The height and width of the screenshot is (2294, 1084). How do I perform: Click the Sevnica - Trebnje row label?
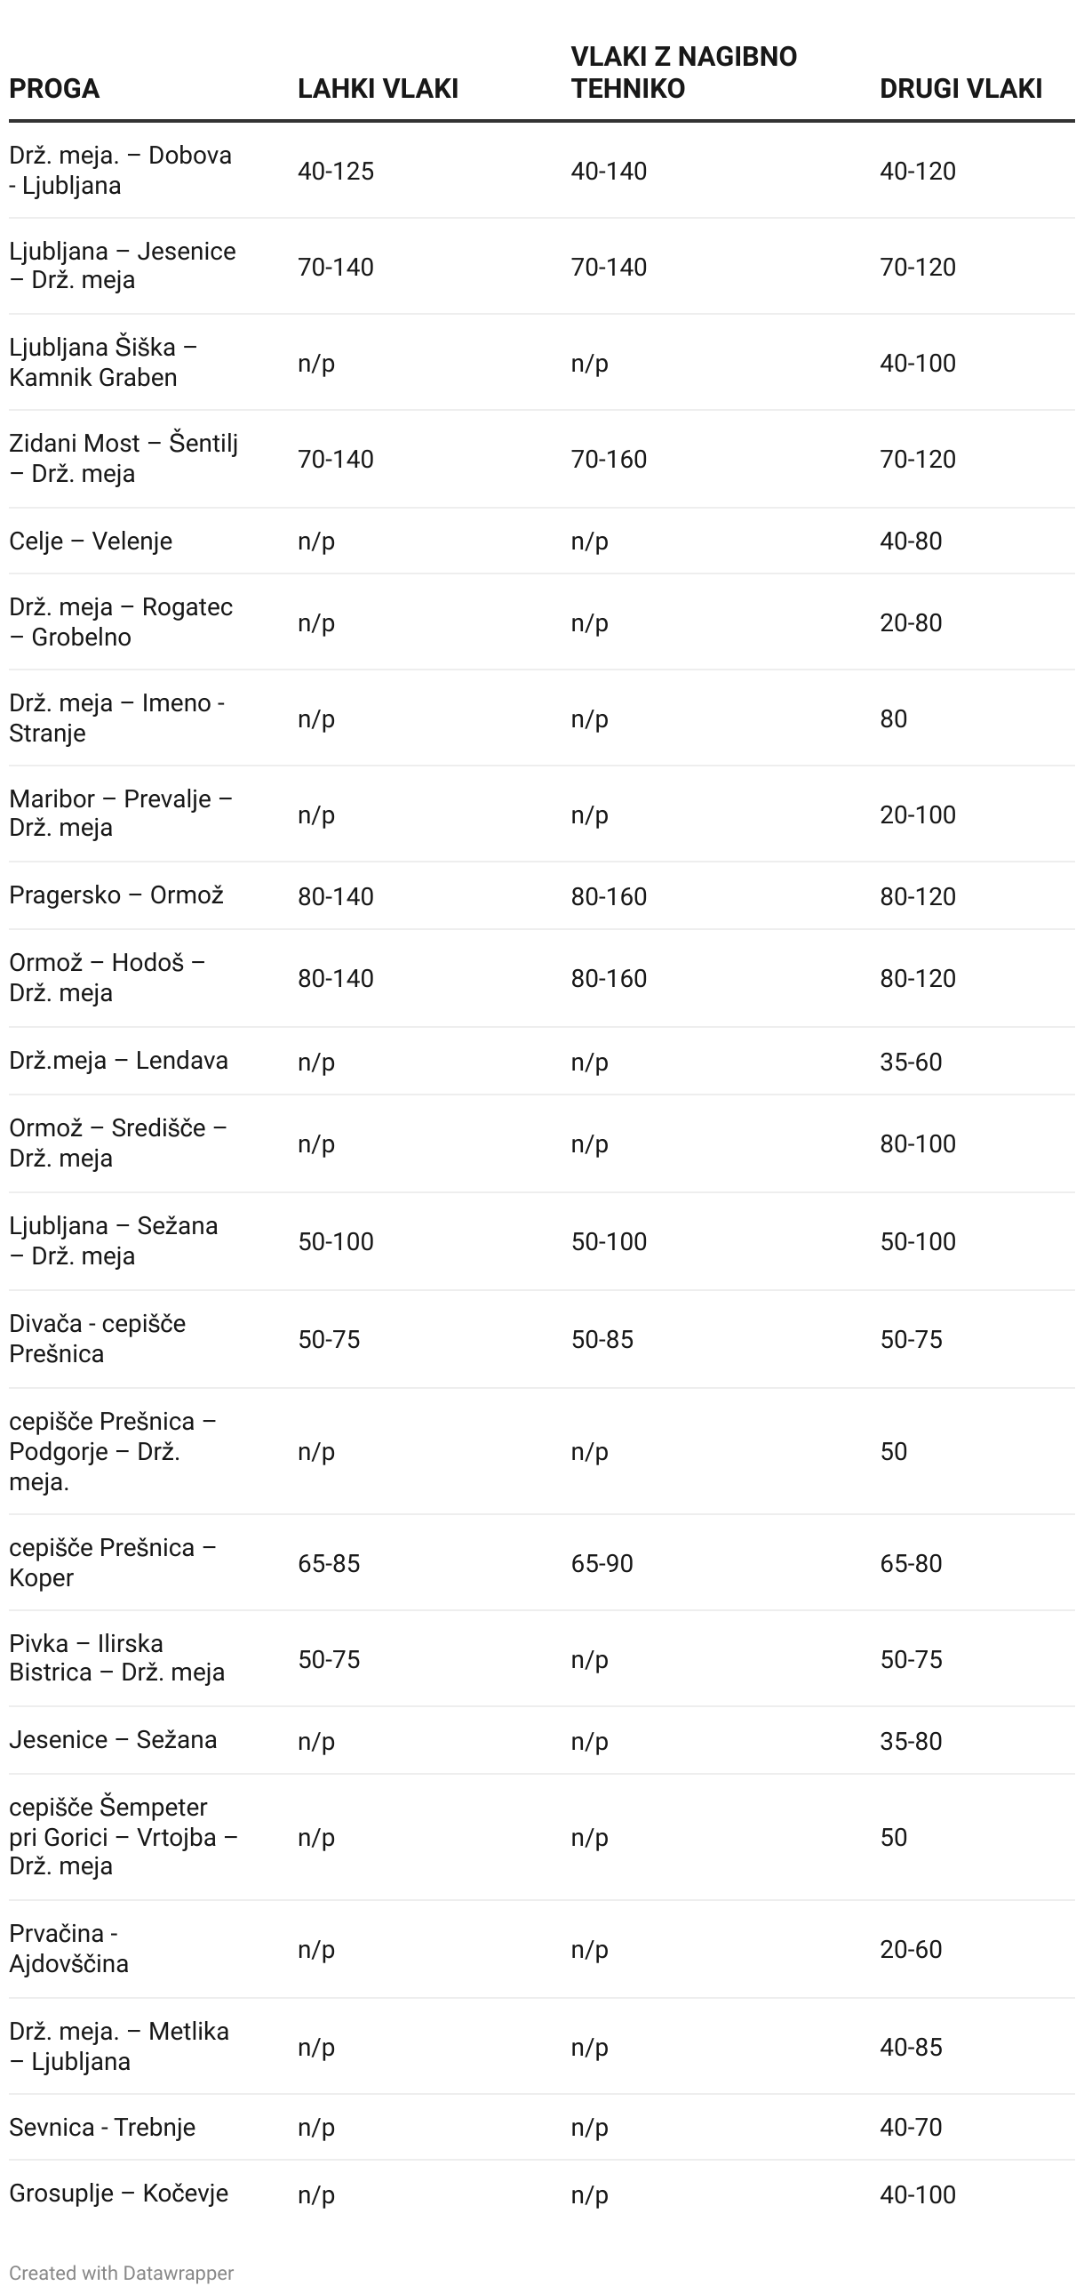pyautogui.click(x=102, y=2127)
